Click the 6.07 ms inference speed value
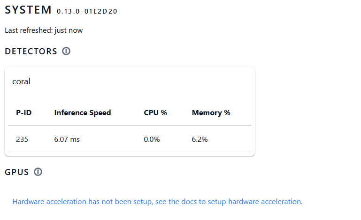This screenshot has height=220, width=361. pyautogui.click(x=67, y=139)
